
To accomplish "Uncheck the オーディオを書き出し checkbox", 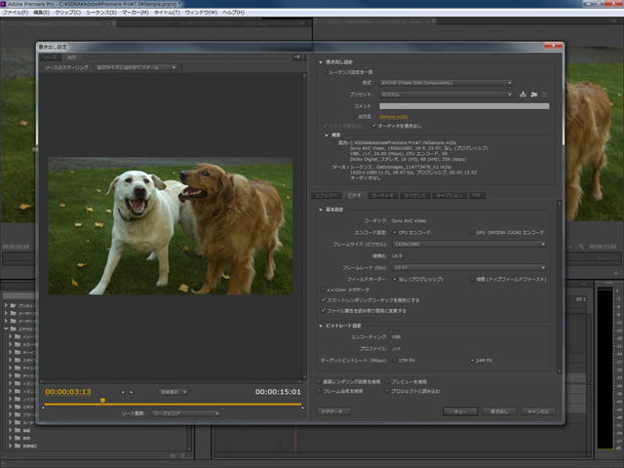I will (373, 125).
